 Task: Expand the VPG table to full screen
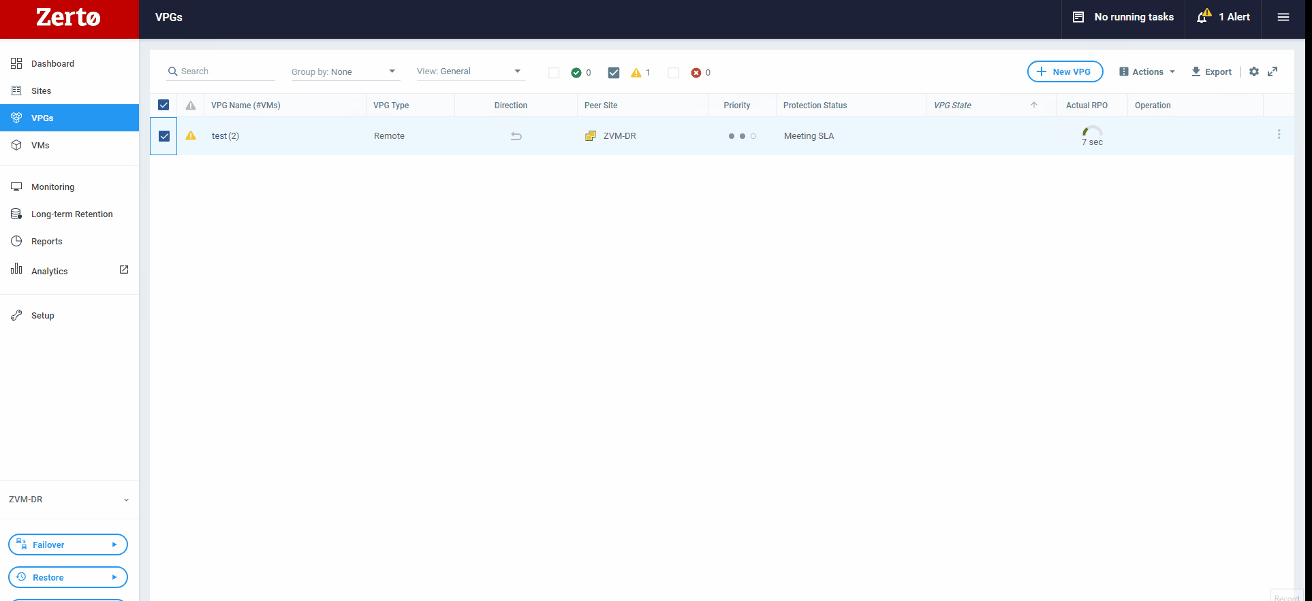click(1272, 71)
